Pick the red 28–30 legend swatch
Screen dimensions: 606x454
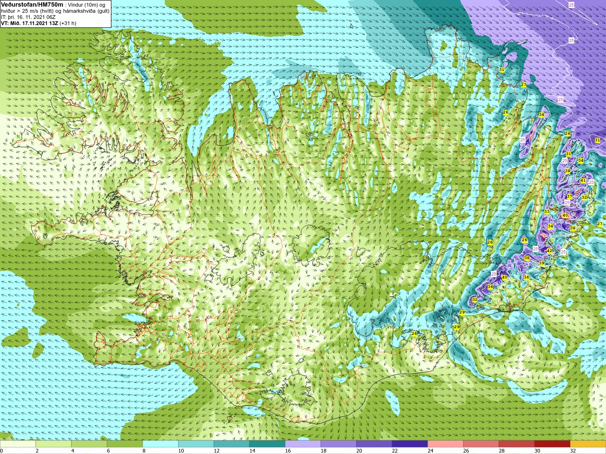(x=517, y=444)
